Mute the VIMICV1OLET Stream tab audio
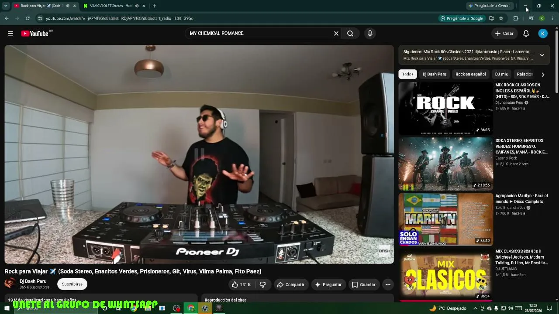The height and width of the screenshot is (314, 559). point(137,6)
